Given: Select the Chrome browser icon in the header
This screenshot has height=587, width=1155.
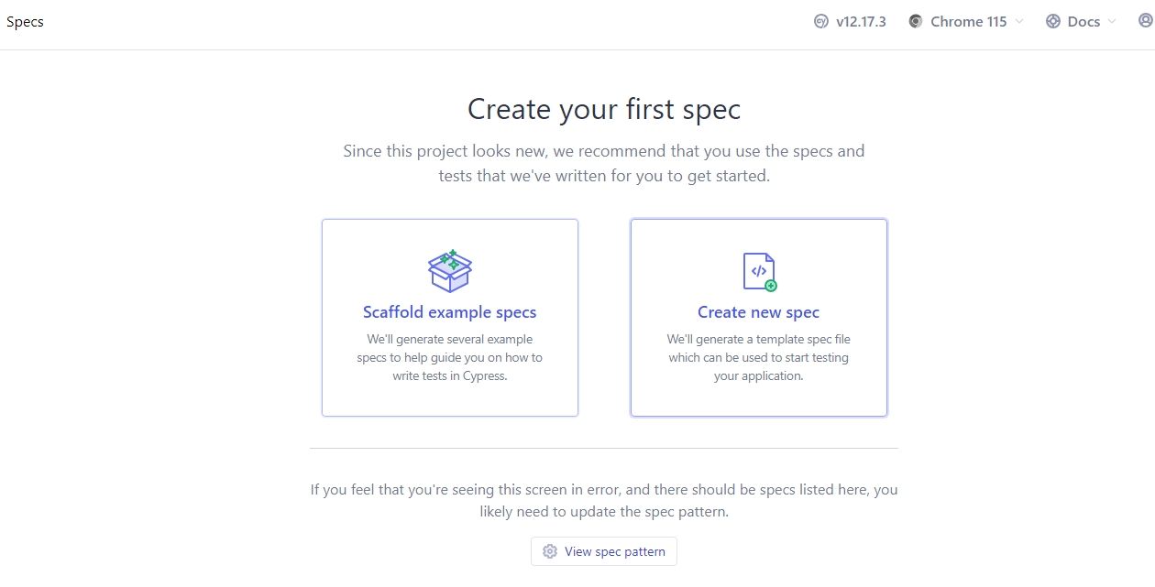Looking at the screenshot, I should pos(915,21).
